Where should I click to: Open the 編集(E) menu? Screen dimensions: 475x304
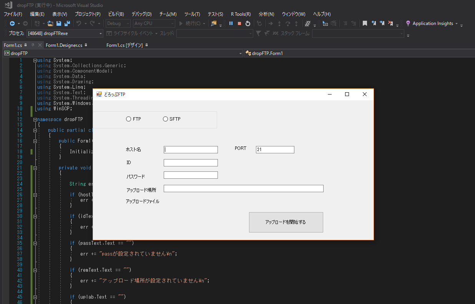37,14
